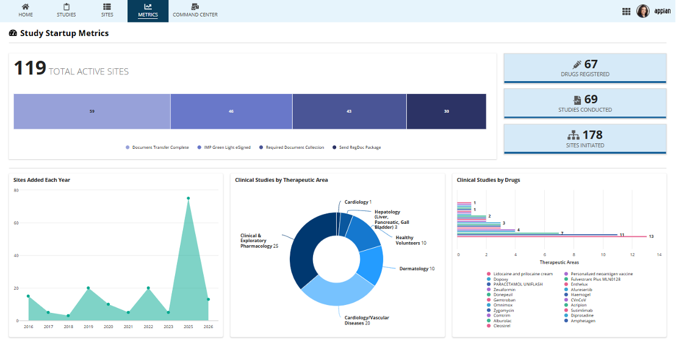Open the apps grid launcher icon

(626, 11)
